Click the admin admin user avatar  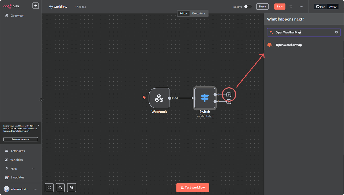tap(7, 189)
